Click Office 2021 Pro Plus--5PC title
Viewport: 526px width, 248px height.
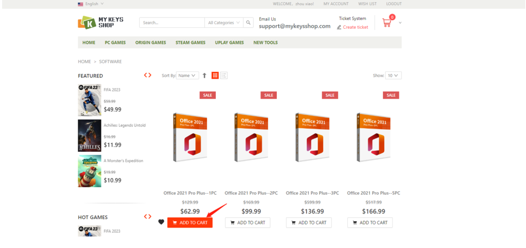pyautogui.click(x=373, y=193)
